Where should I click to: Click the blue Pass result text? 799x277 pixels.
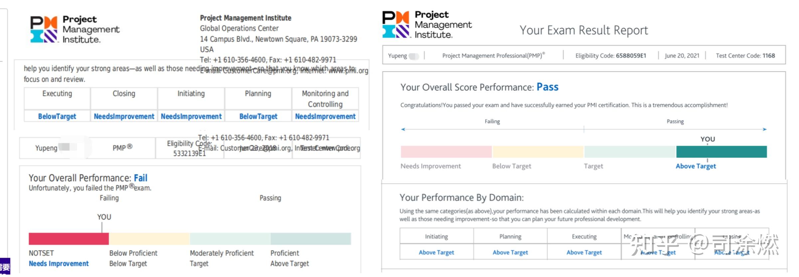click(x=548, y=87)
